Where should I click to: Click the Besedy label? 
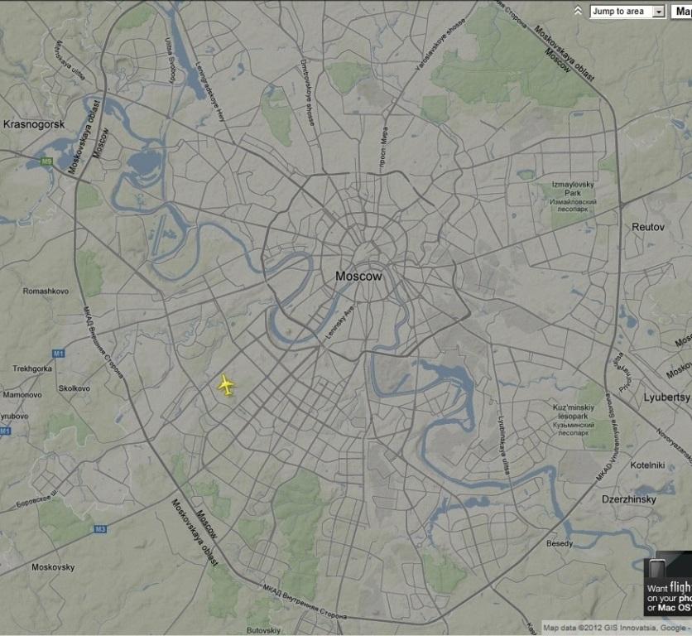560,544
